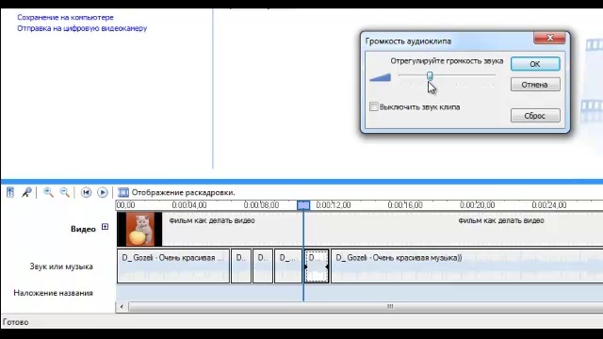The width and height of the screenshot is (603, 339).
Task: Click the 'Готово' status bar text
Action: click(15, 322)
